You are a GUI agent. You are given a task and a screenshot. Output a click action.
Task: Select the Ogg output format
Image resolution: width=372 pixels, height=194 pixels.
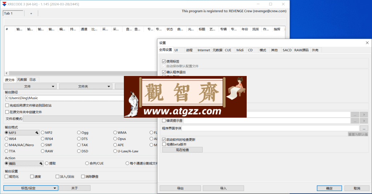tap(79, 132)
